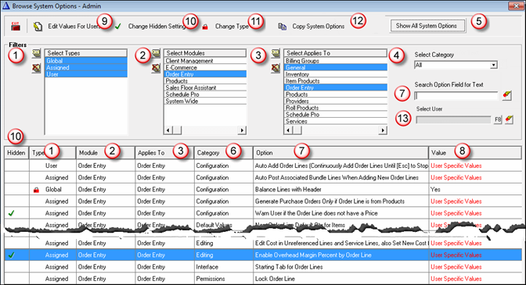Click Applies To list scroll right arrow
Viewport: 526px width, 285px height.
(383, 130)
